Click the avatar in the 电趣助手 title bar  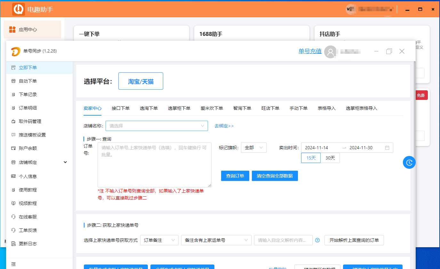point(351,9)
